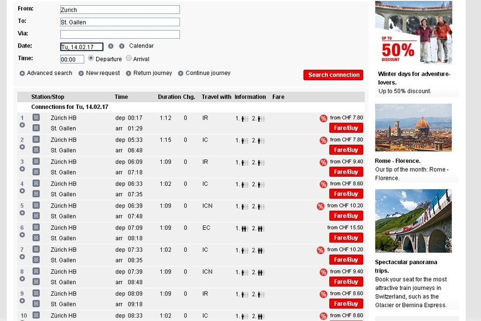Click the previous day arrow next to date

[x=111, y=46]
